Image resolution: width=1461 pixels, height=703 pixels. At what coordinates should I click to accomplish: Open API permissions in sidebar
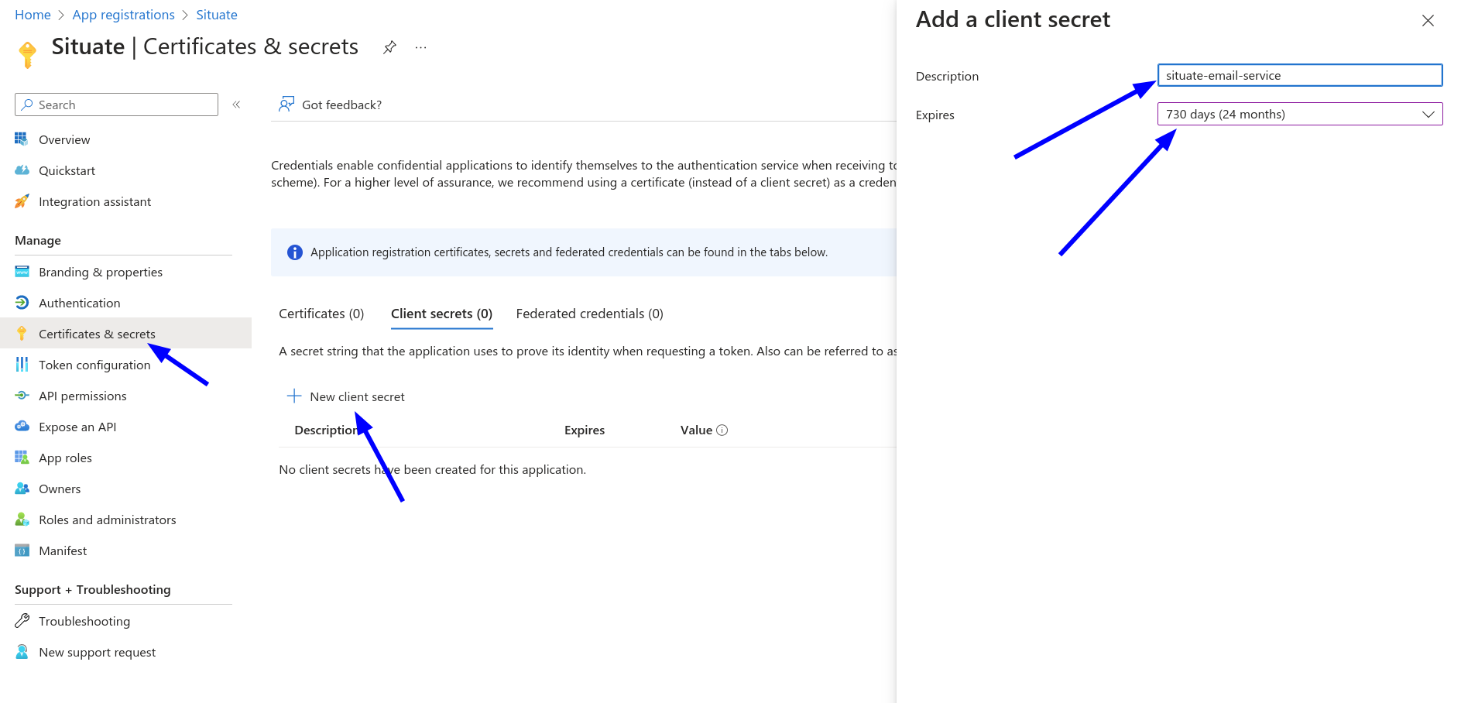coord(82,396)
